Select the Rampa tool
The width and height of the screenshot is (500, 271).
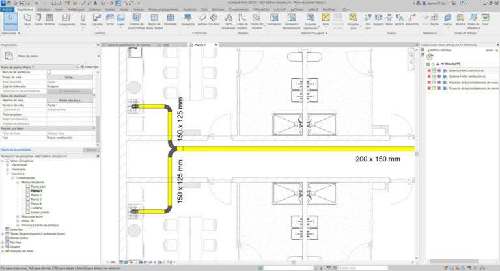(202, 19)
